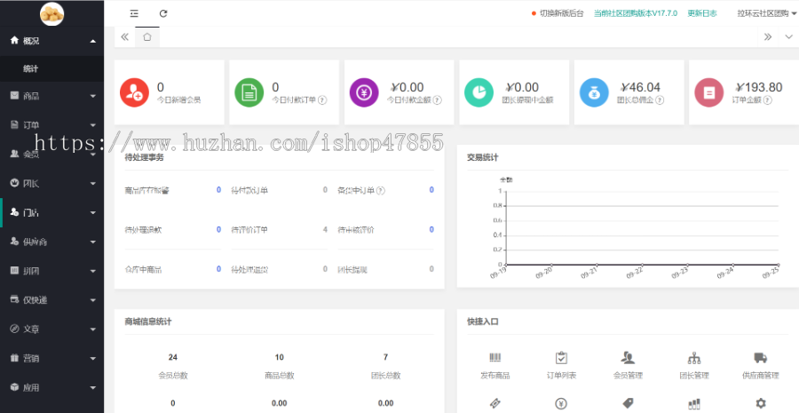Click the yen circle shortcut icon
Screen dimensions: 799x413
[561, 404]
